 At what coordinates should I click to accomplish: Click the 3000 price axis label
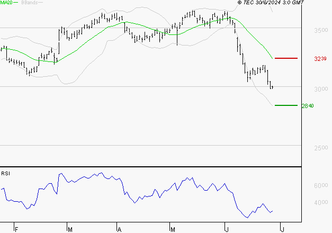click(321, 89)
